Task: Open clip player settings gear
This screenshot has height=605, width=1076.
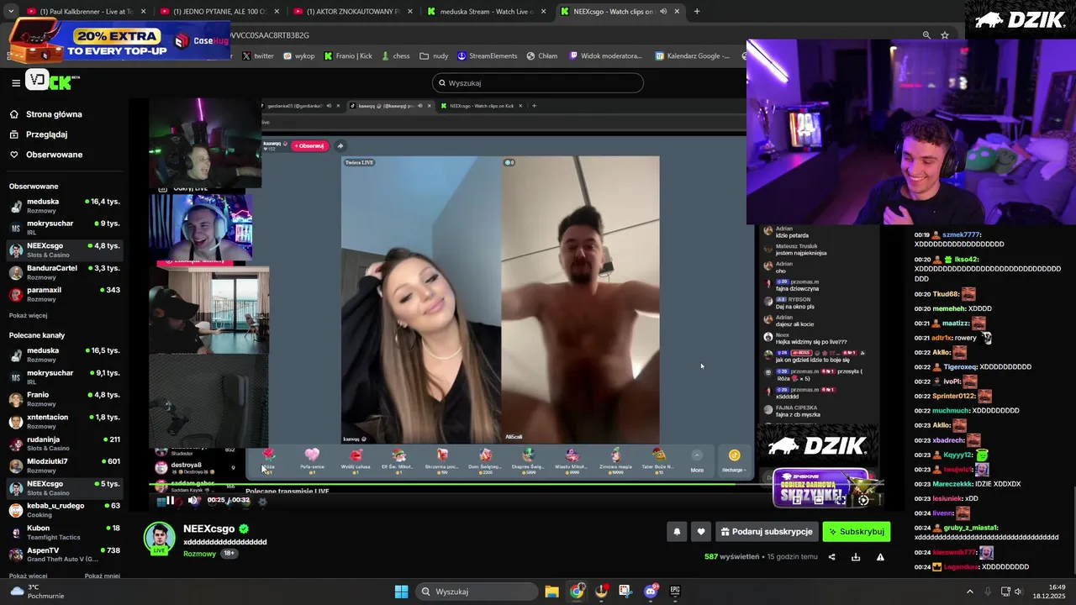Action: pyautogui.click(x=863, y=500)
